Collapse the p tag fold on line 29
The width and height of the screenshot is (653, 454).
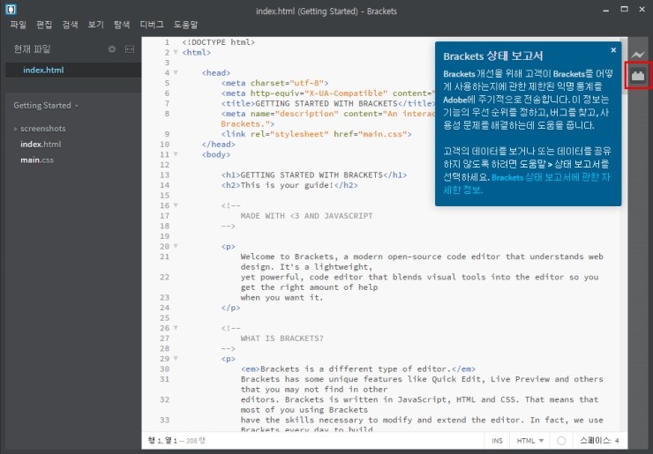coord(176,359)
